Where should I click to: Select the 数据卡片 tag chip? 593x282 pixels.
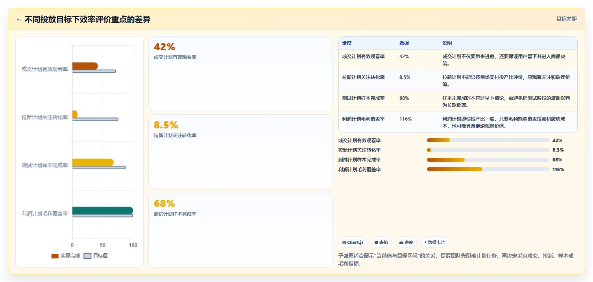(435, 242)
